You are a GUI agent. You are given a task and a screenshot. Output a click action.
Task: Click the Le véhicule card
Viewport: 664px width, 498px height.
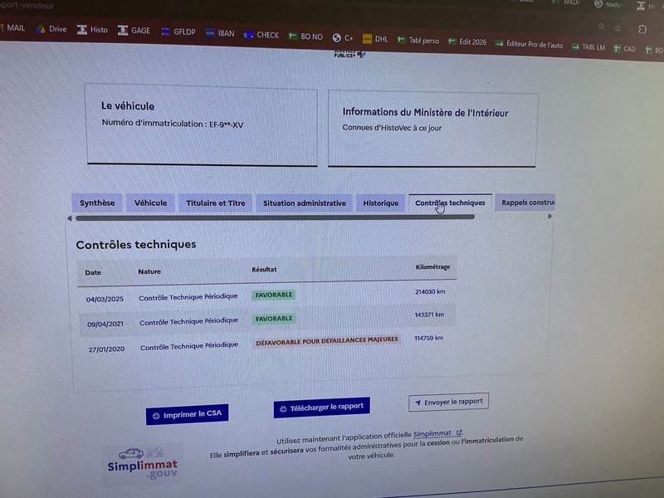202,124
